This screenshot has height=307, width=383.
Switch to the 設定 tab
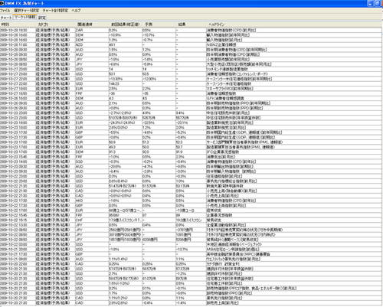tap(42, 18)
